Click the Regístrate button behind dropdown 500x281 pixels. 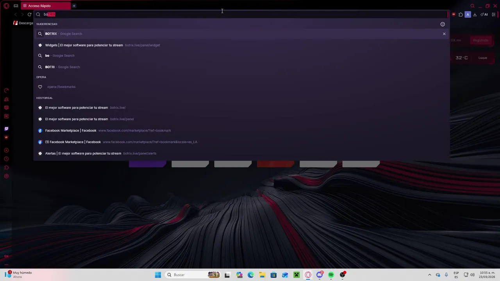click(x=480, y=40)
